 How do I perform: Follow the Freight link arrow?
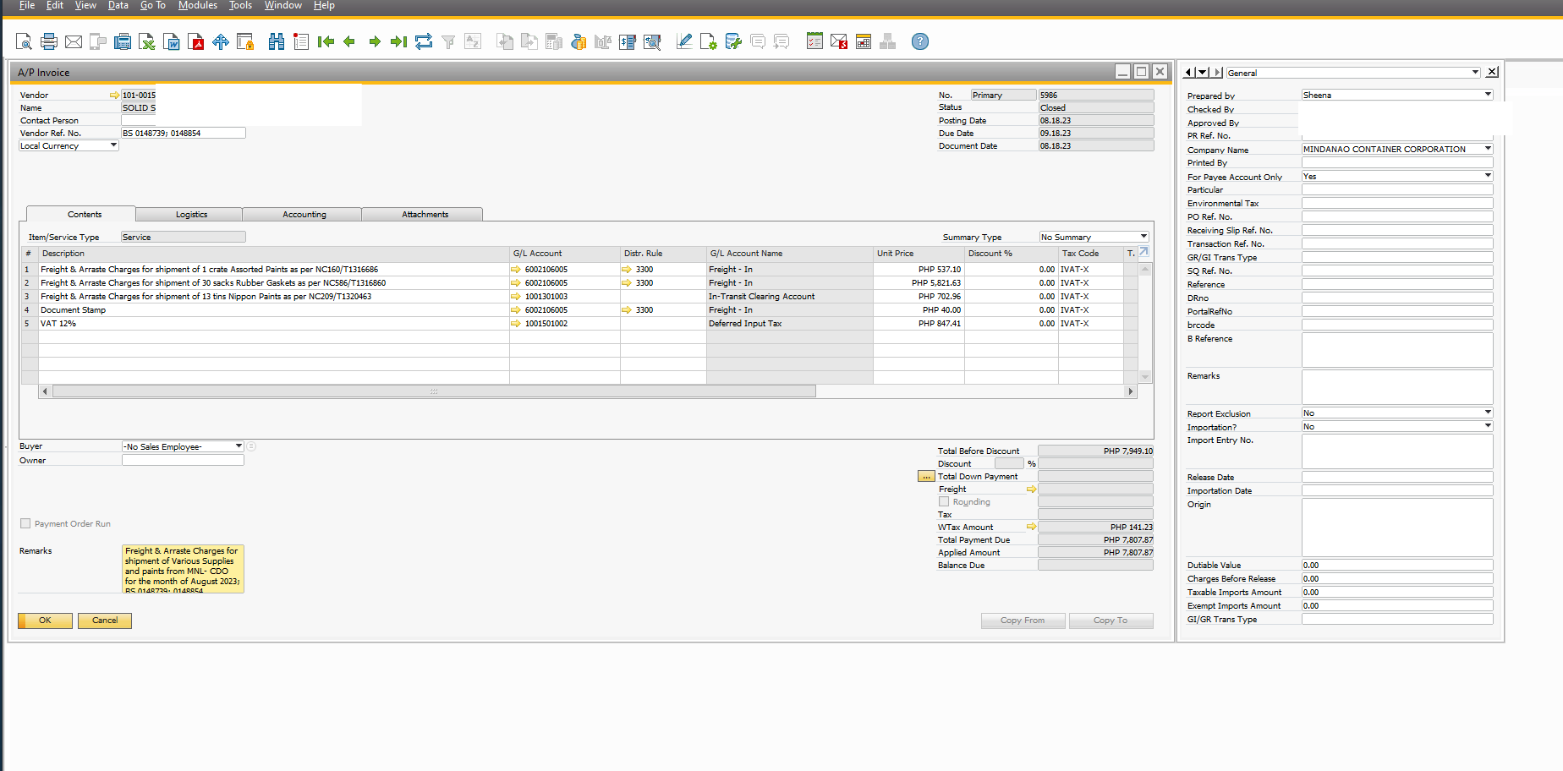[x=1031, y=489]
